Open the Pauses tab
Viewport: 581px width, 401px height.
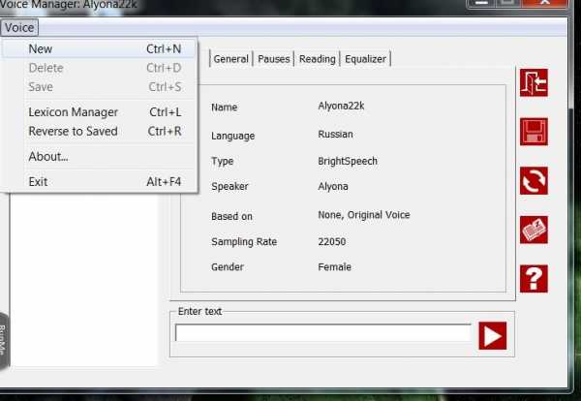click(x=274, y=59)
